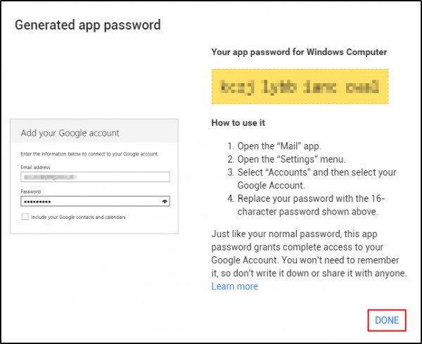The image size is (422, 344).
Task: Click the "Just like your normal password" paragraph
Action: [x=309, y=253]
